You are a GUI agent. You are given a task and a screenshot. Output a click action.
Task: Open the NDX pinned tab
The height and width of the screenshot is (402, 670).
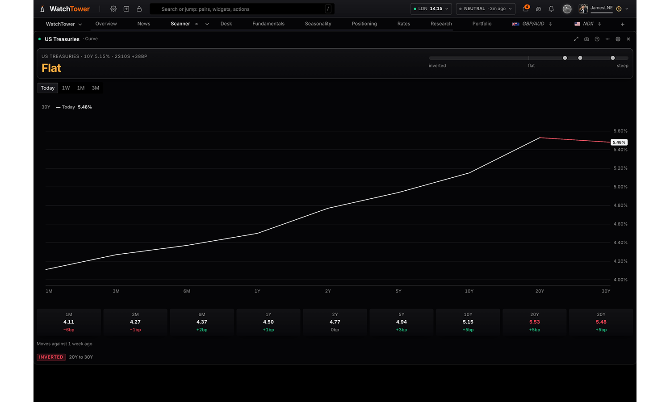click(584, 24)
